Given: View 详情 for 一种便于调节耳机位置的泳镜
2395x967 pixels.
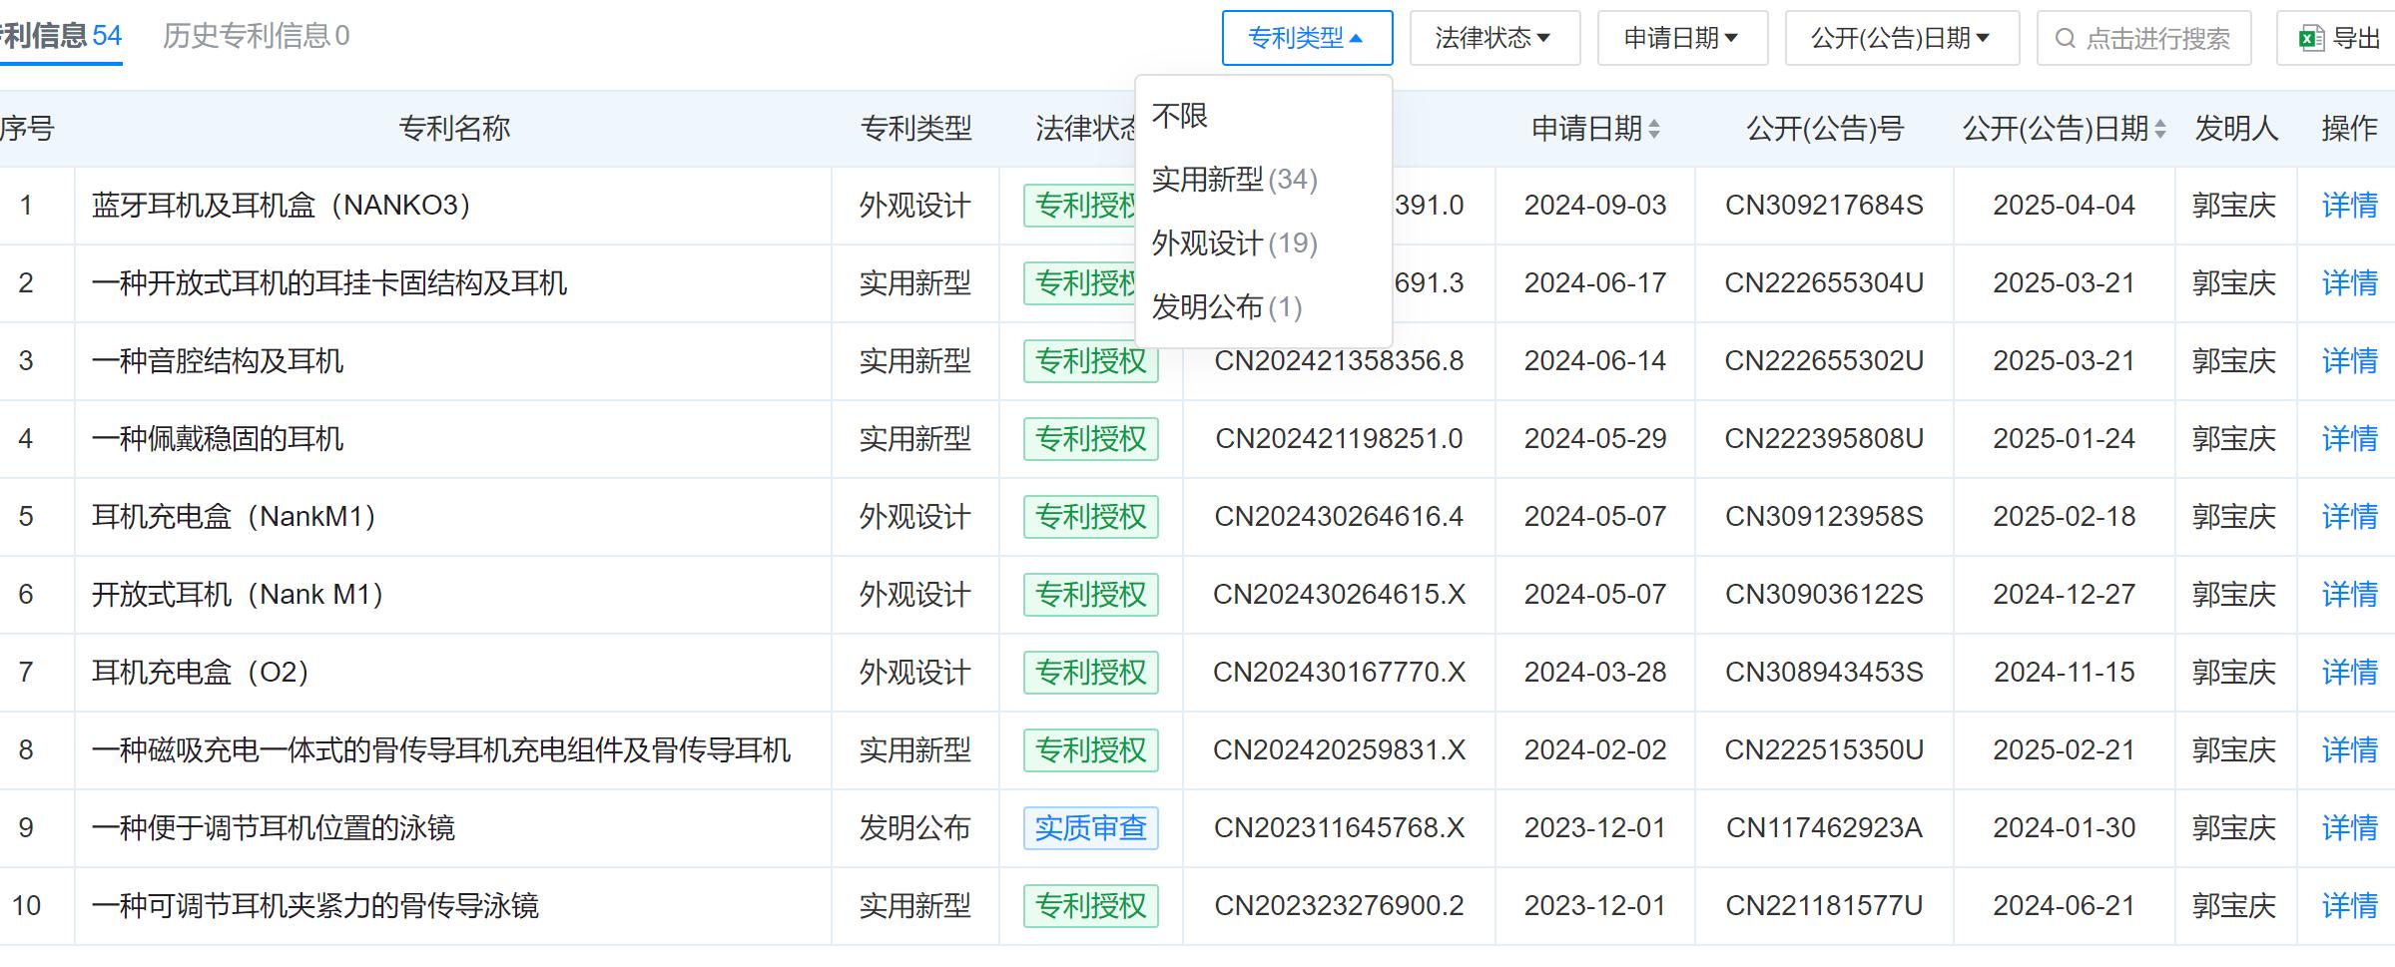Looking at the screenshot, I should coord(2349,828).
